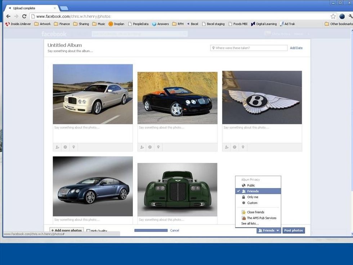Open Inside.Unilever bookmark

pyautogui.click(x=18, y=24)
